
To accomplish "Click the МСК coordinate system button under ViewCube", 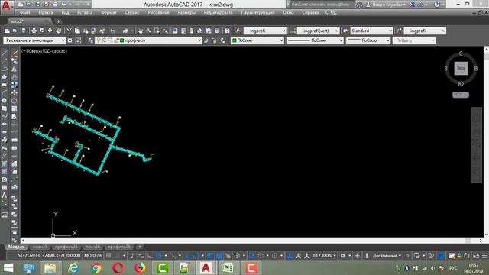I will point(461,95).
